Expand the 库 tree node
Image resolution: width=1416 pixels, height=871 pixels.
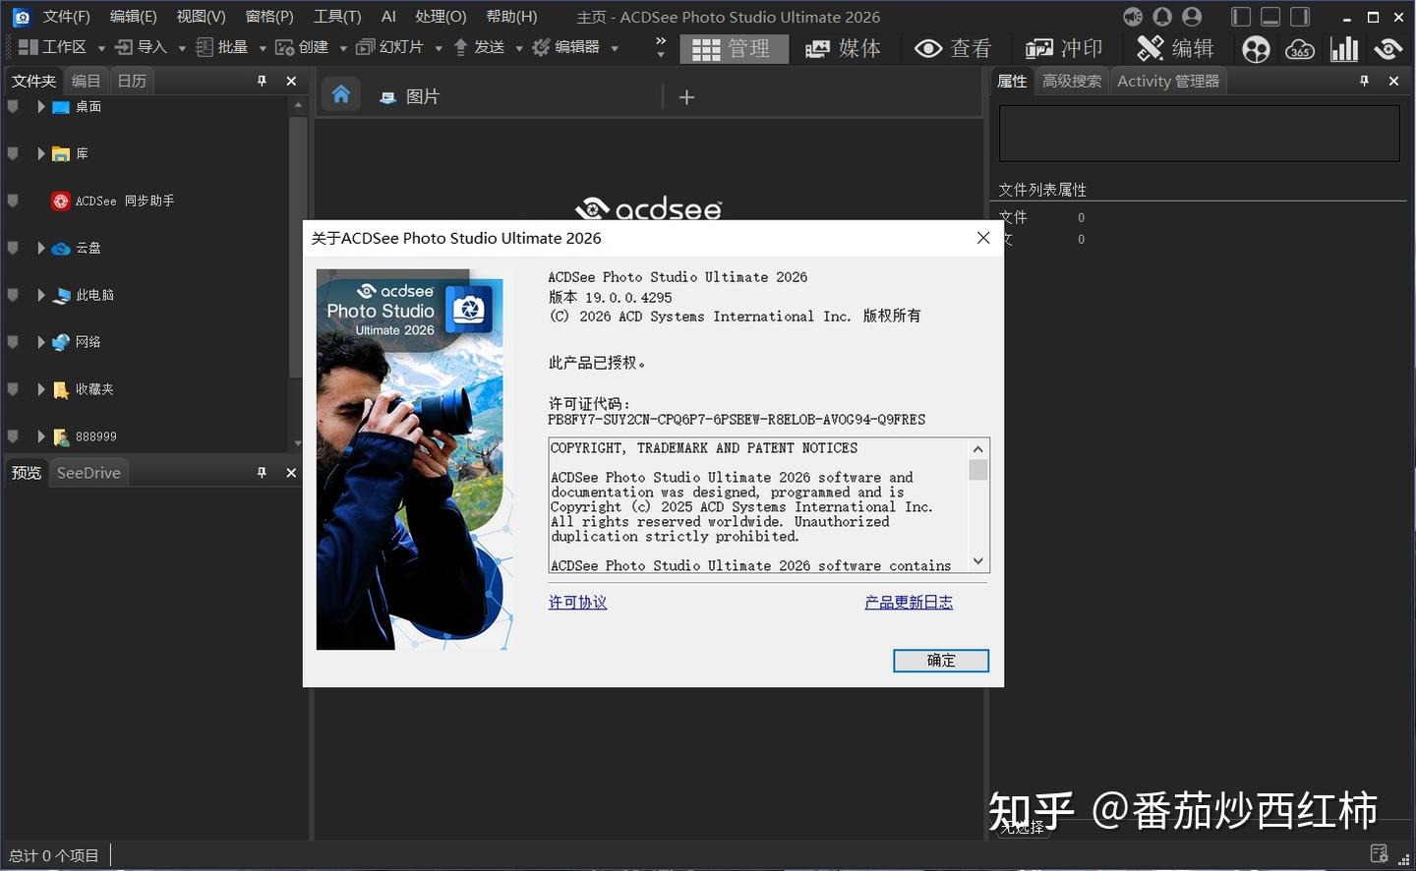point(40,153)
